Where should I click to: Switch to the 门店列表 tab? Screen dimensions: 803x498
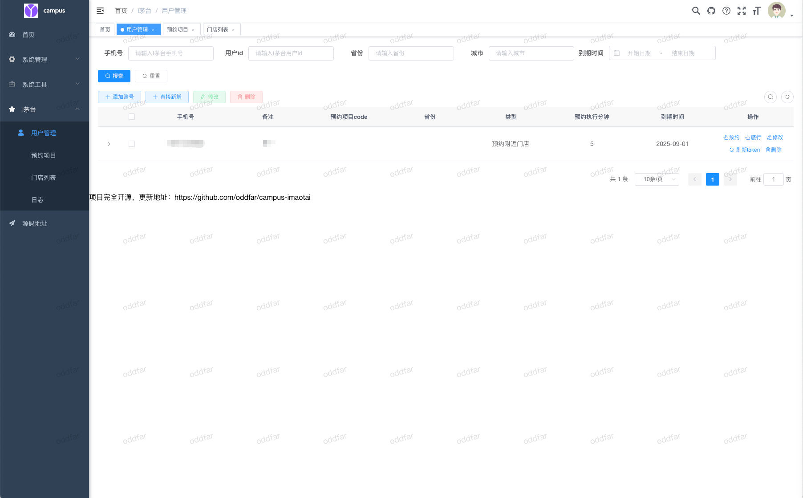point(217,30)
